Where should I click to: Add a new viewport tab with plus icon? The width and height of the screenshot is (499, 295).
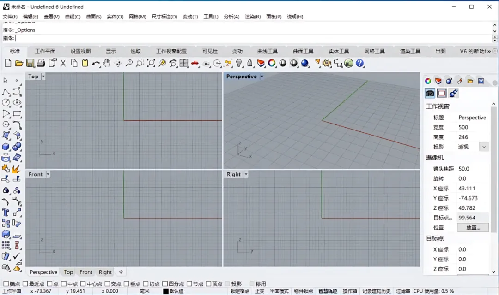[x=121, y=272]
